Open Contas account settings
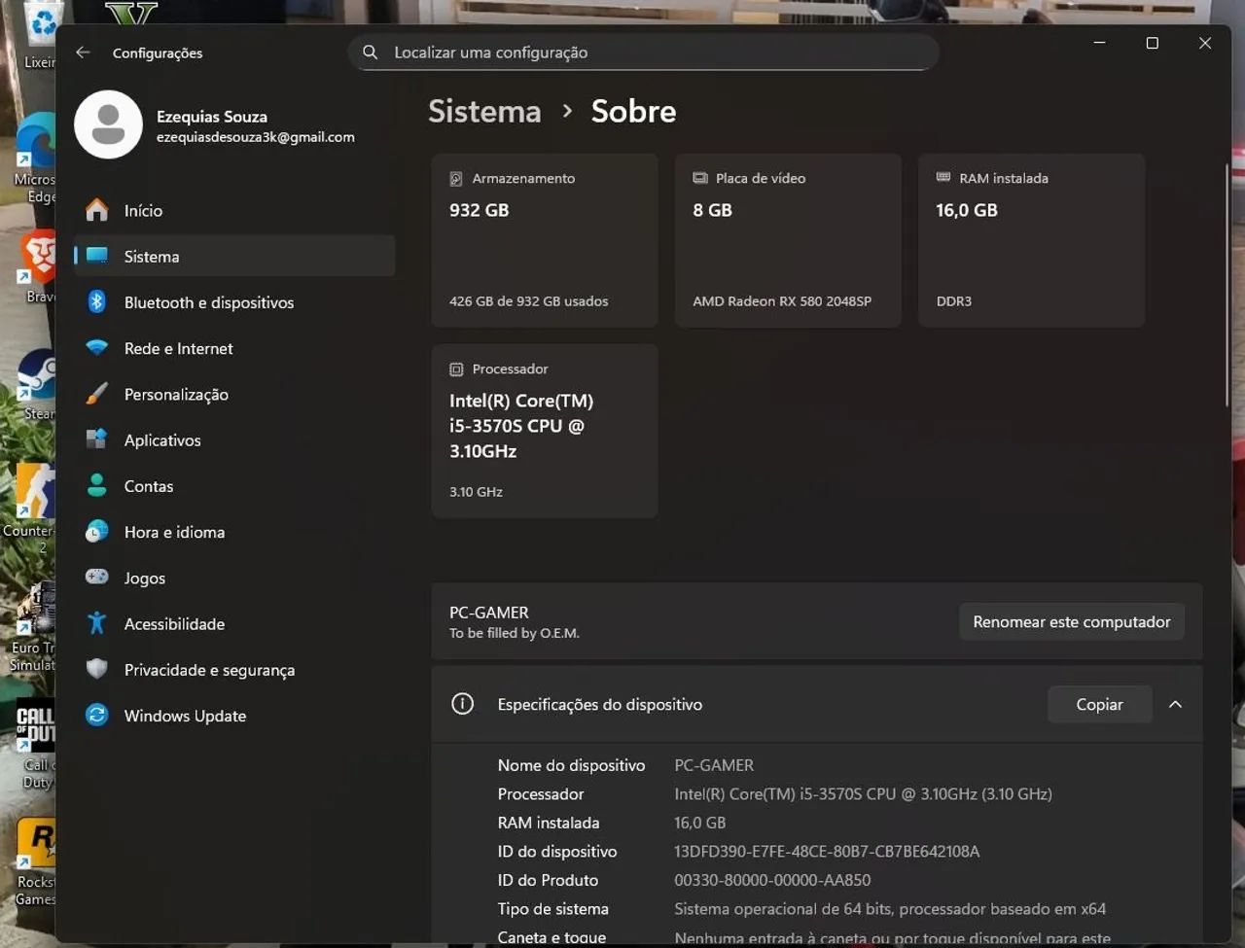The height and width of the screenshot is (948, 1245). pyautogui.click(x=149, y=486)
